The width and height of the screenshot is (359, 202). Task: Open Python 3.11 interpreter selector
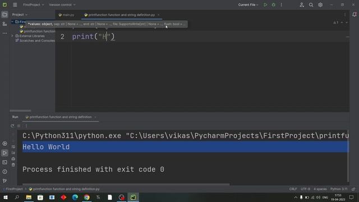pos(339,189)
